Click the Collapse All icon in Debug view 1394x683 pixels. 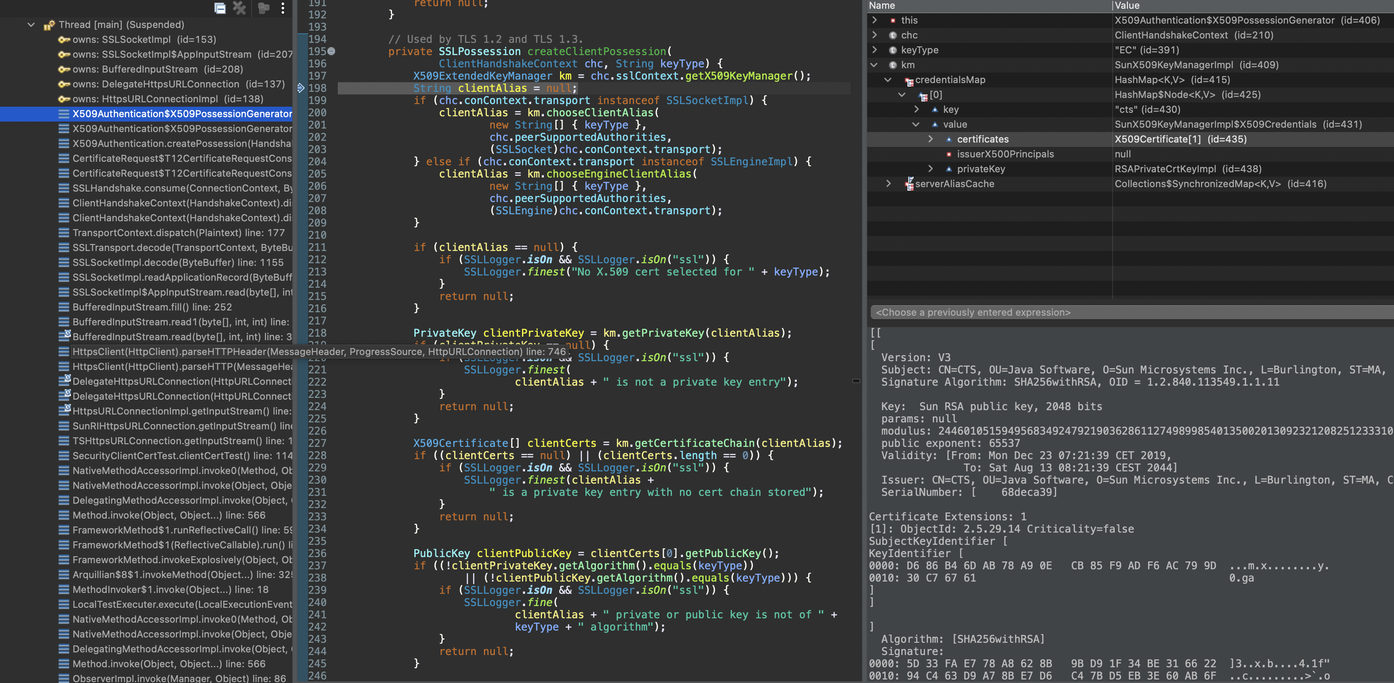[220, 7]
